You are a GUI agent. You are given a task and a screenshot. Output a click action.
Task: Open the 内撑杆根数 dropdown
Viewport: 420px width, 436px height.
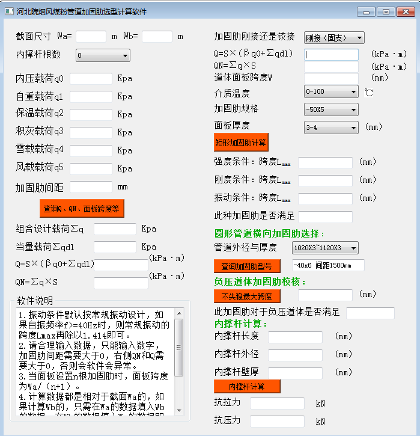click(x=103, y=55)
